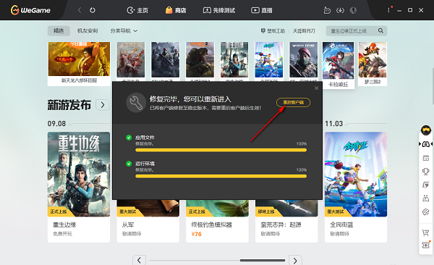Screen dimensions: 434x265
Task: Click the 运行环境 progress bar
Action: pyautogui.click(x=221, y=176)
